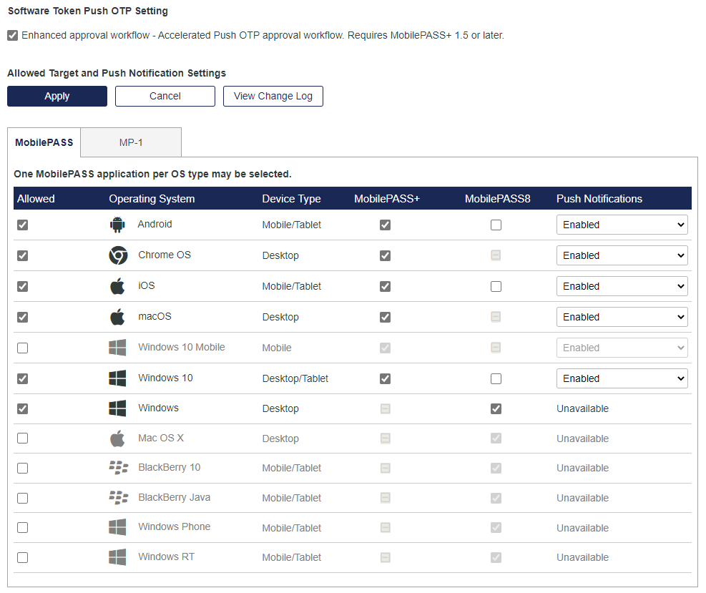Uncheck MobilePASS8 in the Windows Desktop row
The width and height of the screenshot is (706, 593).
[496, 408]
